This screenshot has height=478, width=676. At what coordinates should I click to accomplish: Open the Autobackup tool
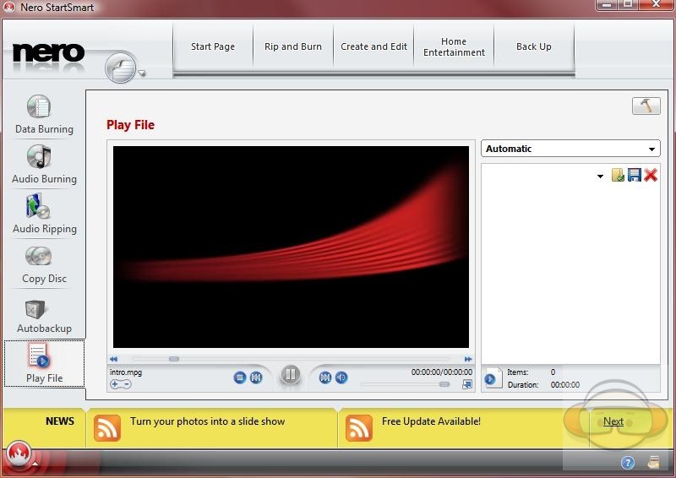(x=44, y=314)
